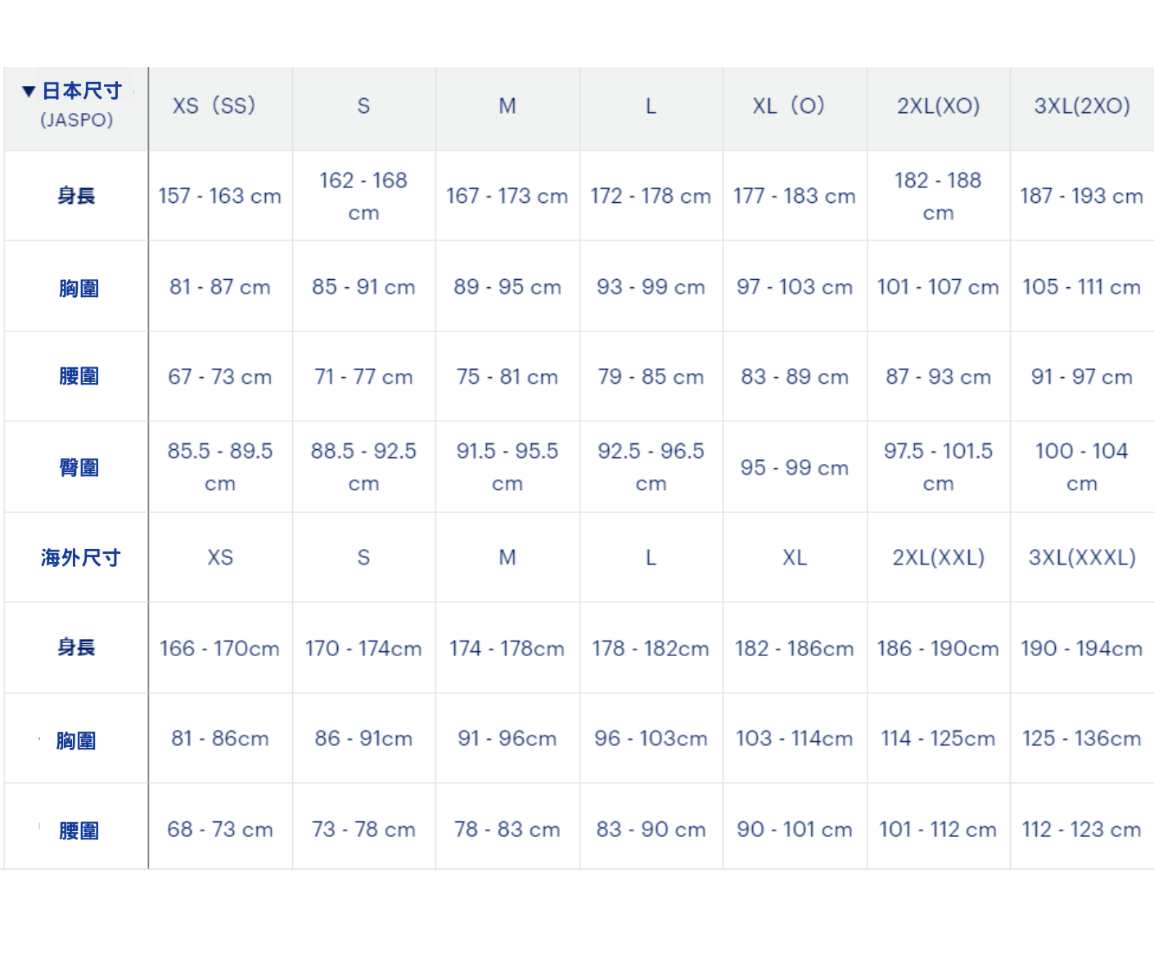Click the 79 - 85 cm waist cell
The width and height of the screenshot is (1154, 967).
coord(651,377)
